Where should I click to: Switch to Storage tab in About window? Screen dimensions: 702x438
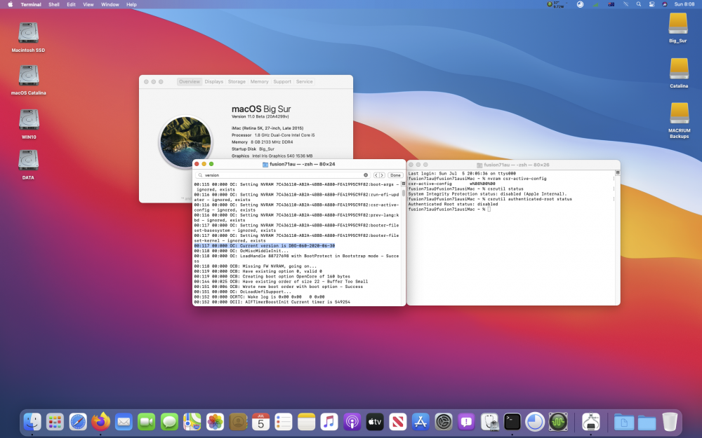point(237,82)
